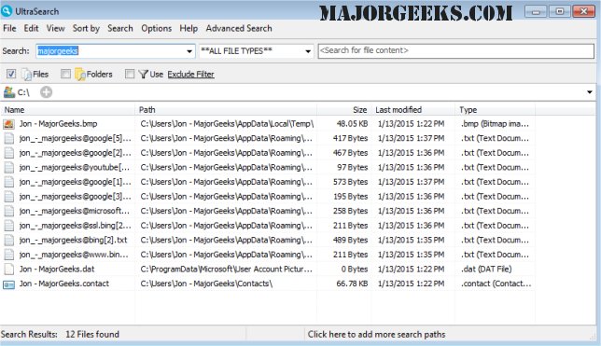The height and width of the screenshot is (346, 601).
Task: Click the C:\ drive icon
Action: (x=9, y=92)
